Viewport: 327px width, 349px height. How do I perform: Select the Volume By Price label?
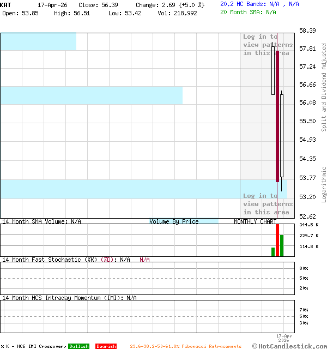174,221
